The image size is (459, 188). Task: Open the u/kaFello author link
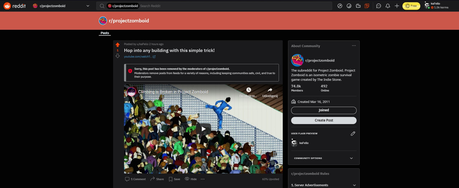coord(142,44)
